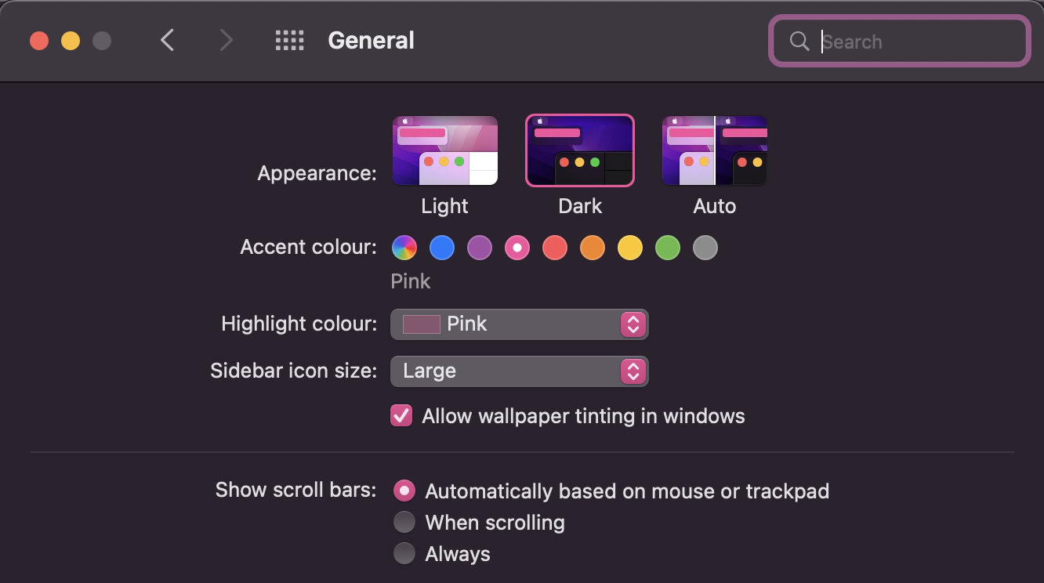The image size is (1044, 583).
Task: Set accent colour to green
Action: coord(668,248)
